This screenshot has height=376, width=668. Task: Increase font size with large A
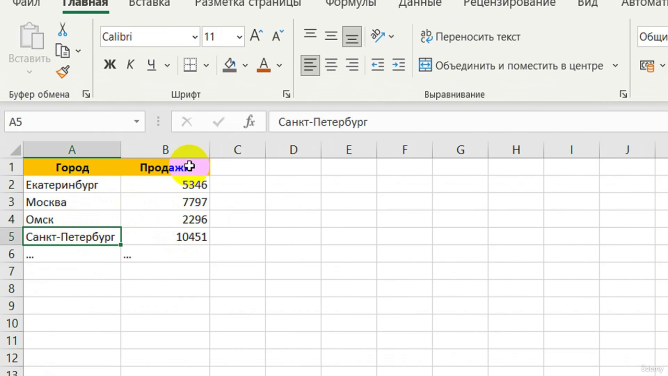pyautogui.click(x=256, y=36)
